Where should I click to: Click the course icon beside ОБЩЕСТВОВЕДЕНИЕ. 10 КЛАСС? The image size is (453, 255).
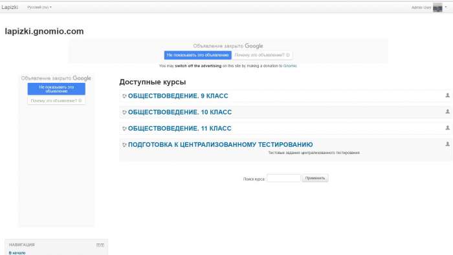coord(124,113)
